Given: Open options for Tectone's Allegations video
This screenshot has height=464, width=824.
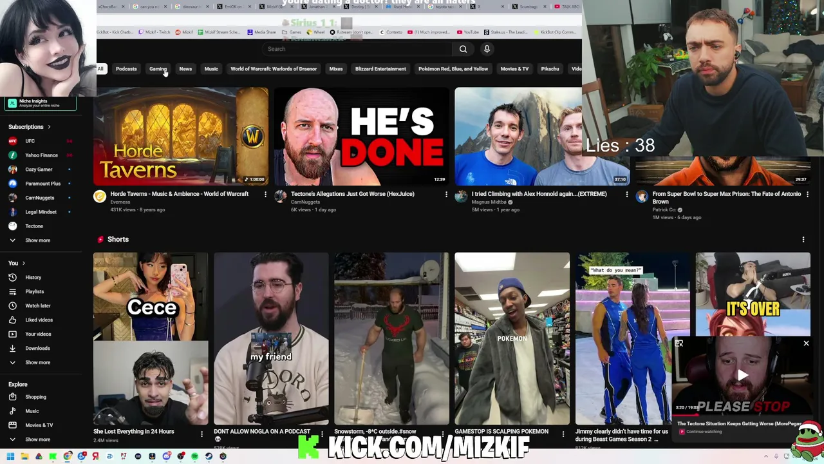Looking at the screenshot, I should pyautogui.click(x=446, y=194).
